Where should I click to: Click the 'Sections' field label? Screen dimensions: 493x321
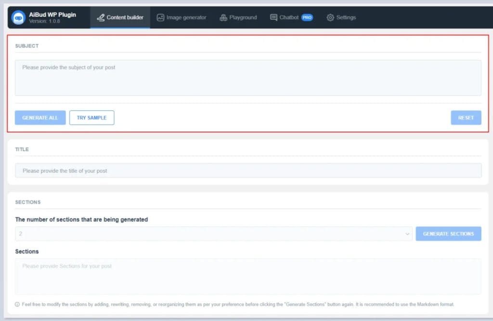27,252
